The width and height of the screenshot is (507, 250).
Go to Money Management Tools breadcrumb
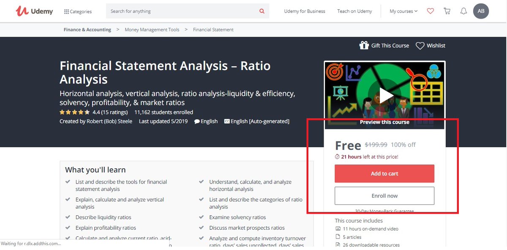coord(152,30)
